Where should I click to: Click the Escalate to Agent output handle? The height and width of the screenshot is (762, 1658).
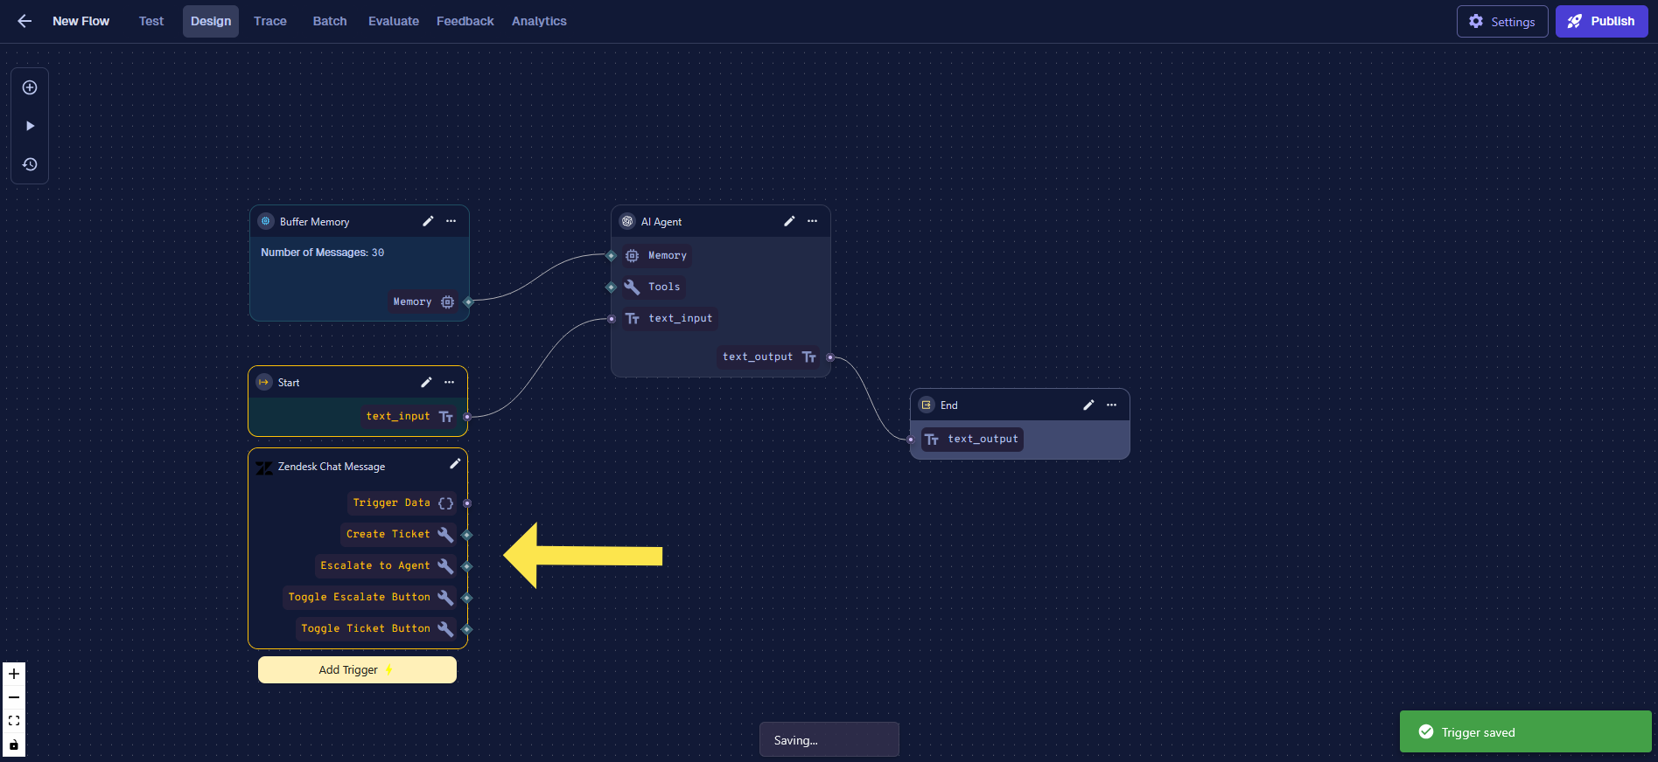[x=467, y=566]
